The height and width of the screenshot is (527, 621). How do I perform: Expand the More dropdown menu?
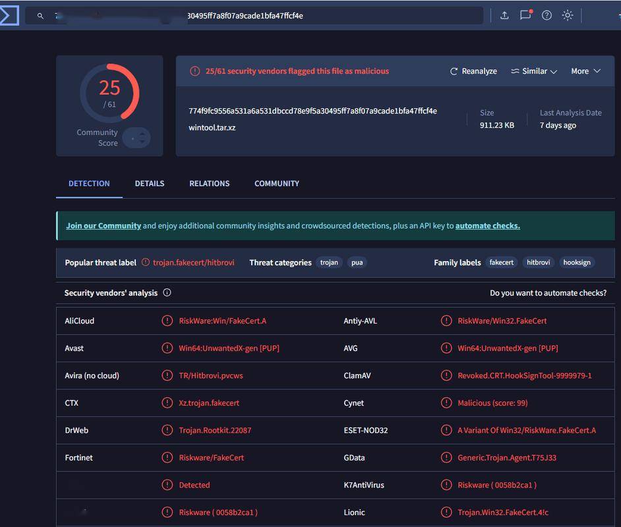[586, 71]
